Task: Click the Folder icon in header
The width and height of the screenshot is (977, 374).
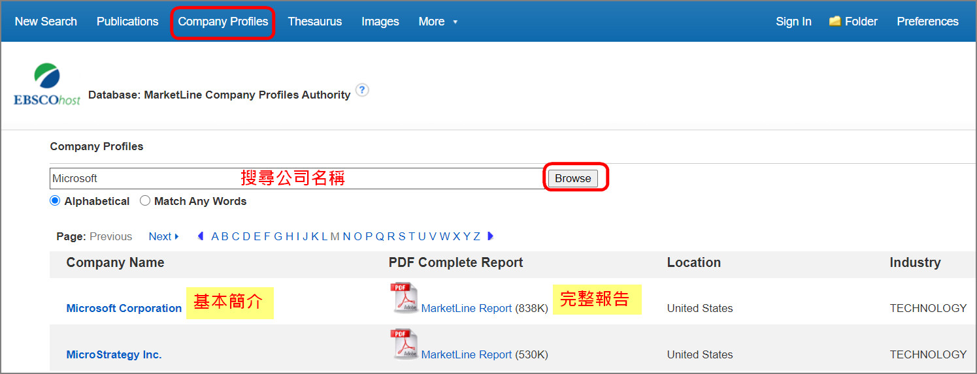Action: coord(835,21)
